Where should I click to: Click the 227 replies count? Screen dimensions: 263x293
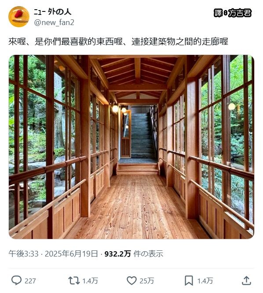tap(30, 281)
